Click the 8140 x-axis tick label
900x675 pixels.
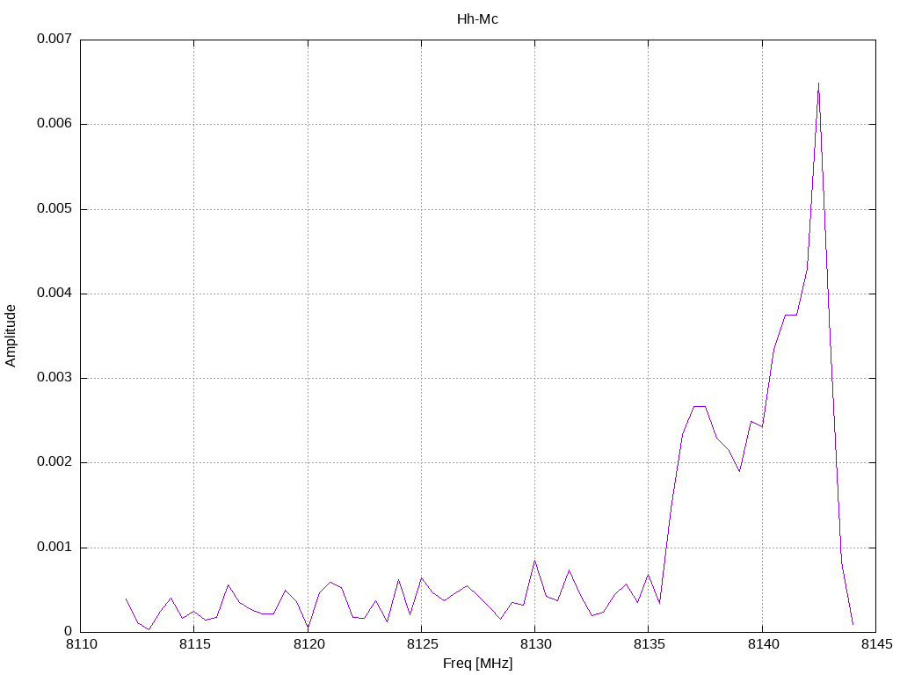pyautogui.click(x=763, y=644)
